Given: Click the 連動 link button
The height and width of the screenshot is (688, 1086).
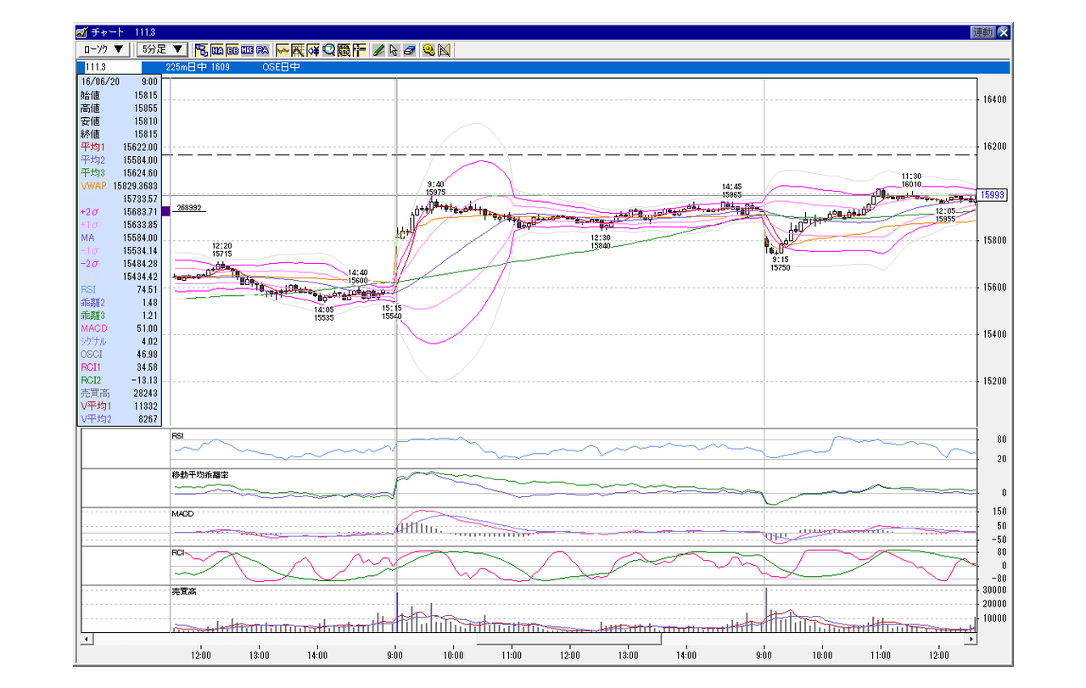Looking at the screenshot, I should pyautogui.click(x=982, y=32).
